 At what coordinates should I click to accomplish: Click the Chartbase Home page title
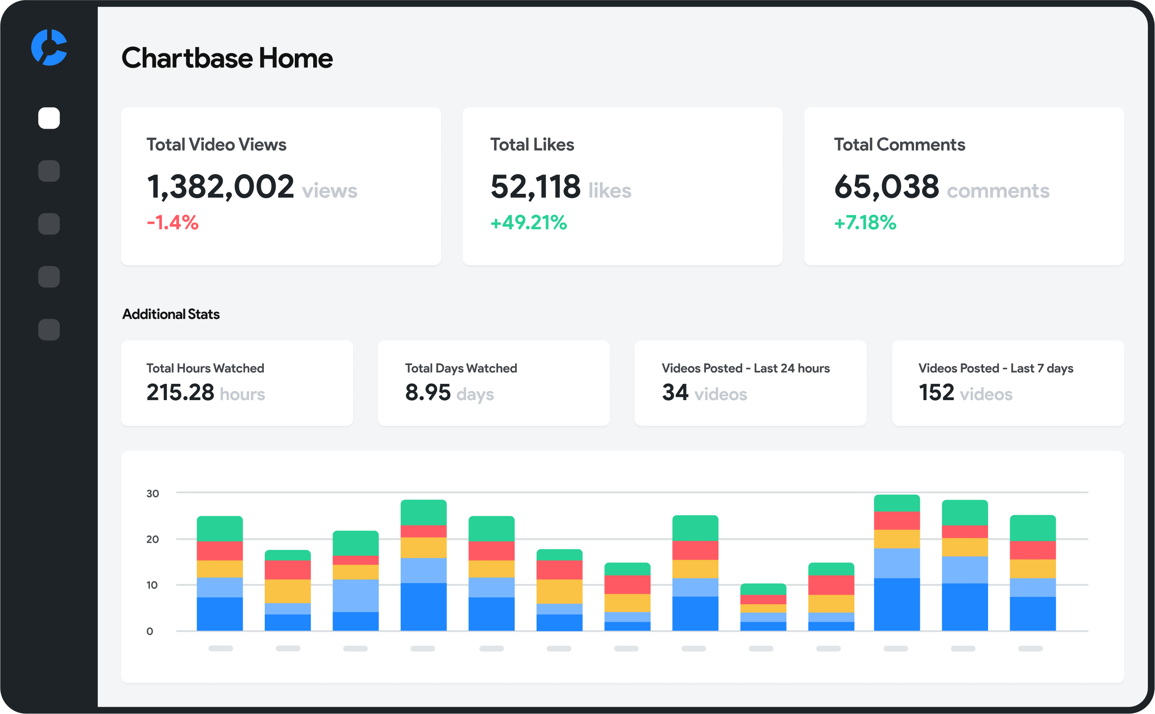pos(227,58)
